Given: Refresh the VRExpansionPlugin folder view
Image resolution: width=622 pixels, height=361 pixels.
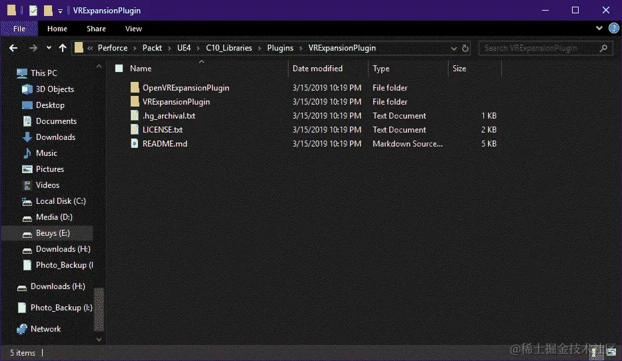Looking at the screenshot, I should tap(465, 49).
